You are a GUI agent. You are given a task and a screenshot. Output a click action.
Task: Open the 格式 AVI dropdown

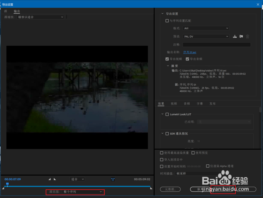tap(206, 28)
